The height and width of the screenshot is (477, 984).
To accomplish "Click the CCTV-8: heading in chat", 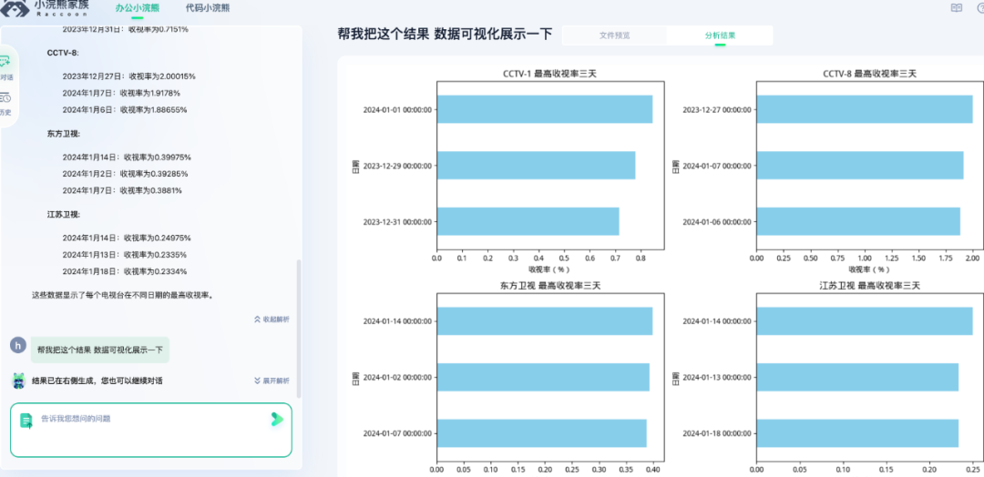I will click(63, 54).
